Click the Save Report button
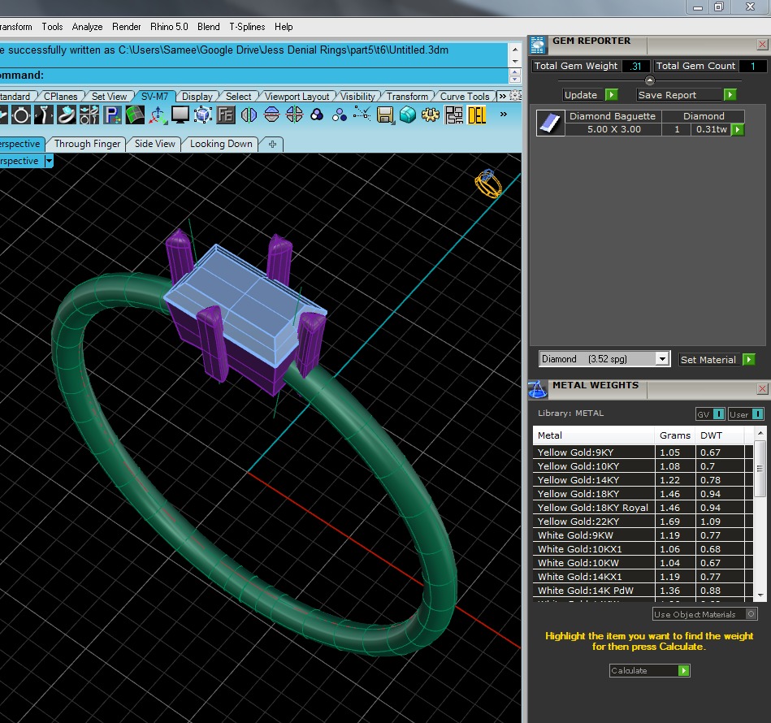 [x=687, y=95]
